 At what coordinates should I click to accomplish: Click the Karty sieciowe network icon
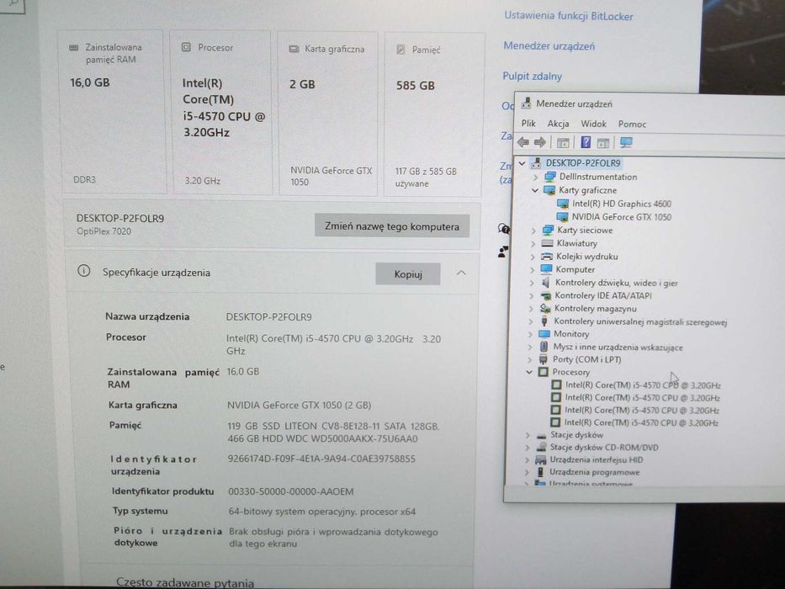pos(549,230)
